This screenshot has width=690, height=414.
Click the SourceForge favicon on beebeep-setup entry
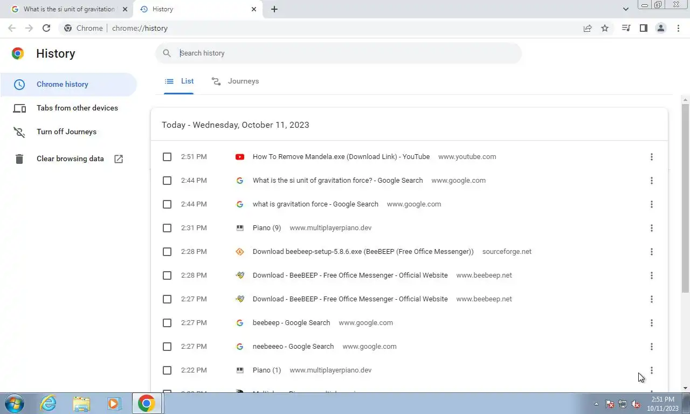tap(240, 252)
